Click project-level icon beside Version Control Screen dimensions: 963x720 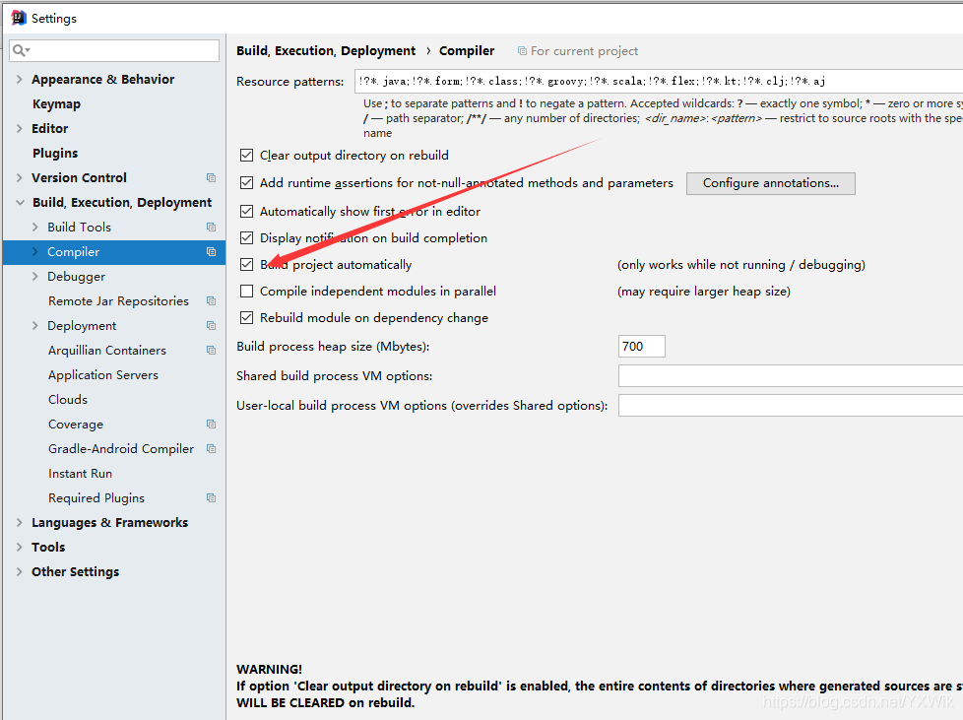tap(212, 177)
